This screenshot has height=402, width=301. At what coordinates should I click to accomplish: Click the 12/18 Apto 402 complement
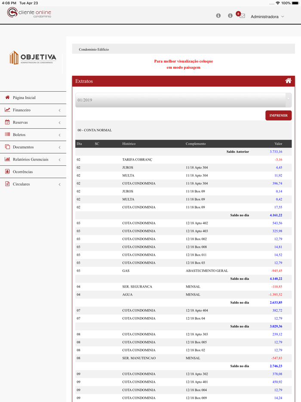[x=197, y=223]
